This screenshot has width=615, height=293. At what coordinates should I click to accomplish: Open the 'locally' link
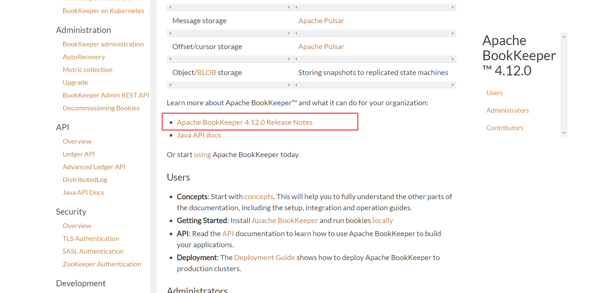[383, 221]
